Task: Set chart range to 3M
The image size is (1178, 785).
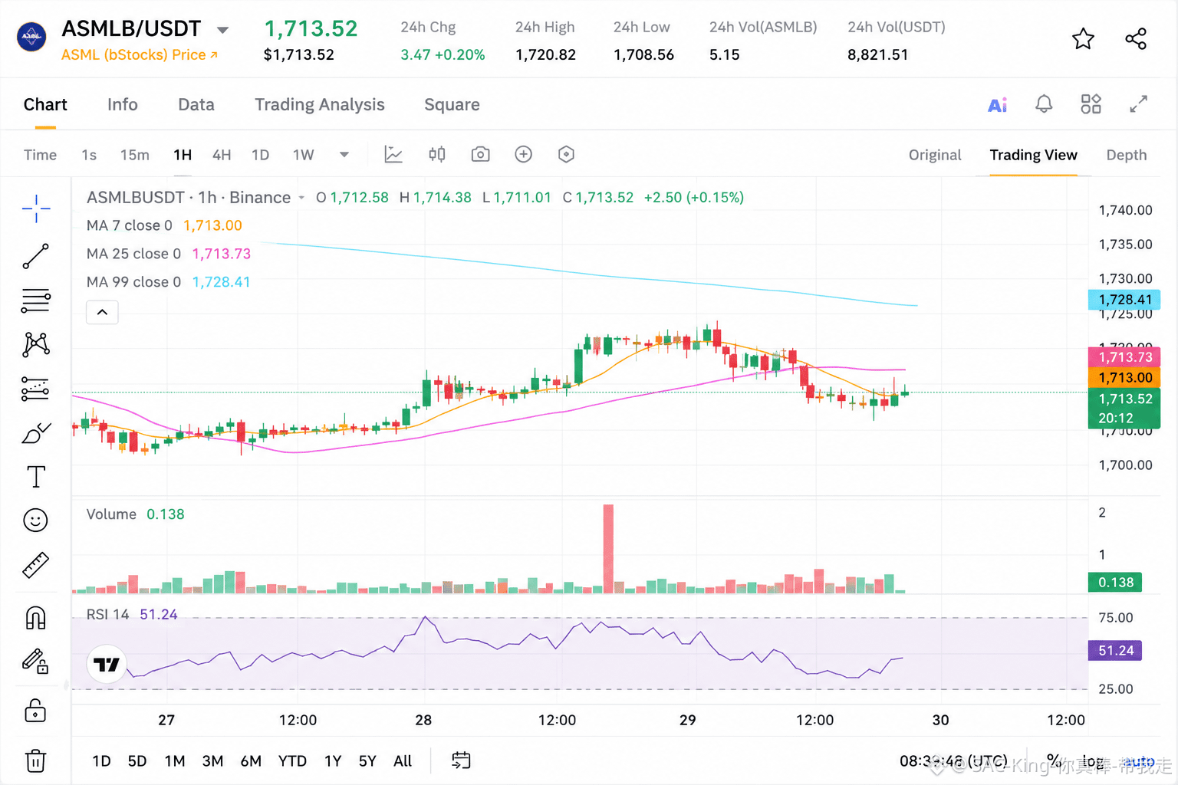Action: [212, 761]
